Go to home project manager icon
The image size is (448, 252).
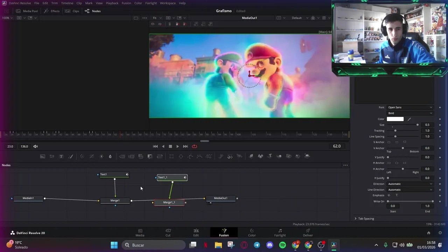point(428,233)
